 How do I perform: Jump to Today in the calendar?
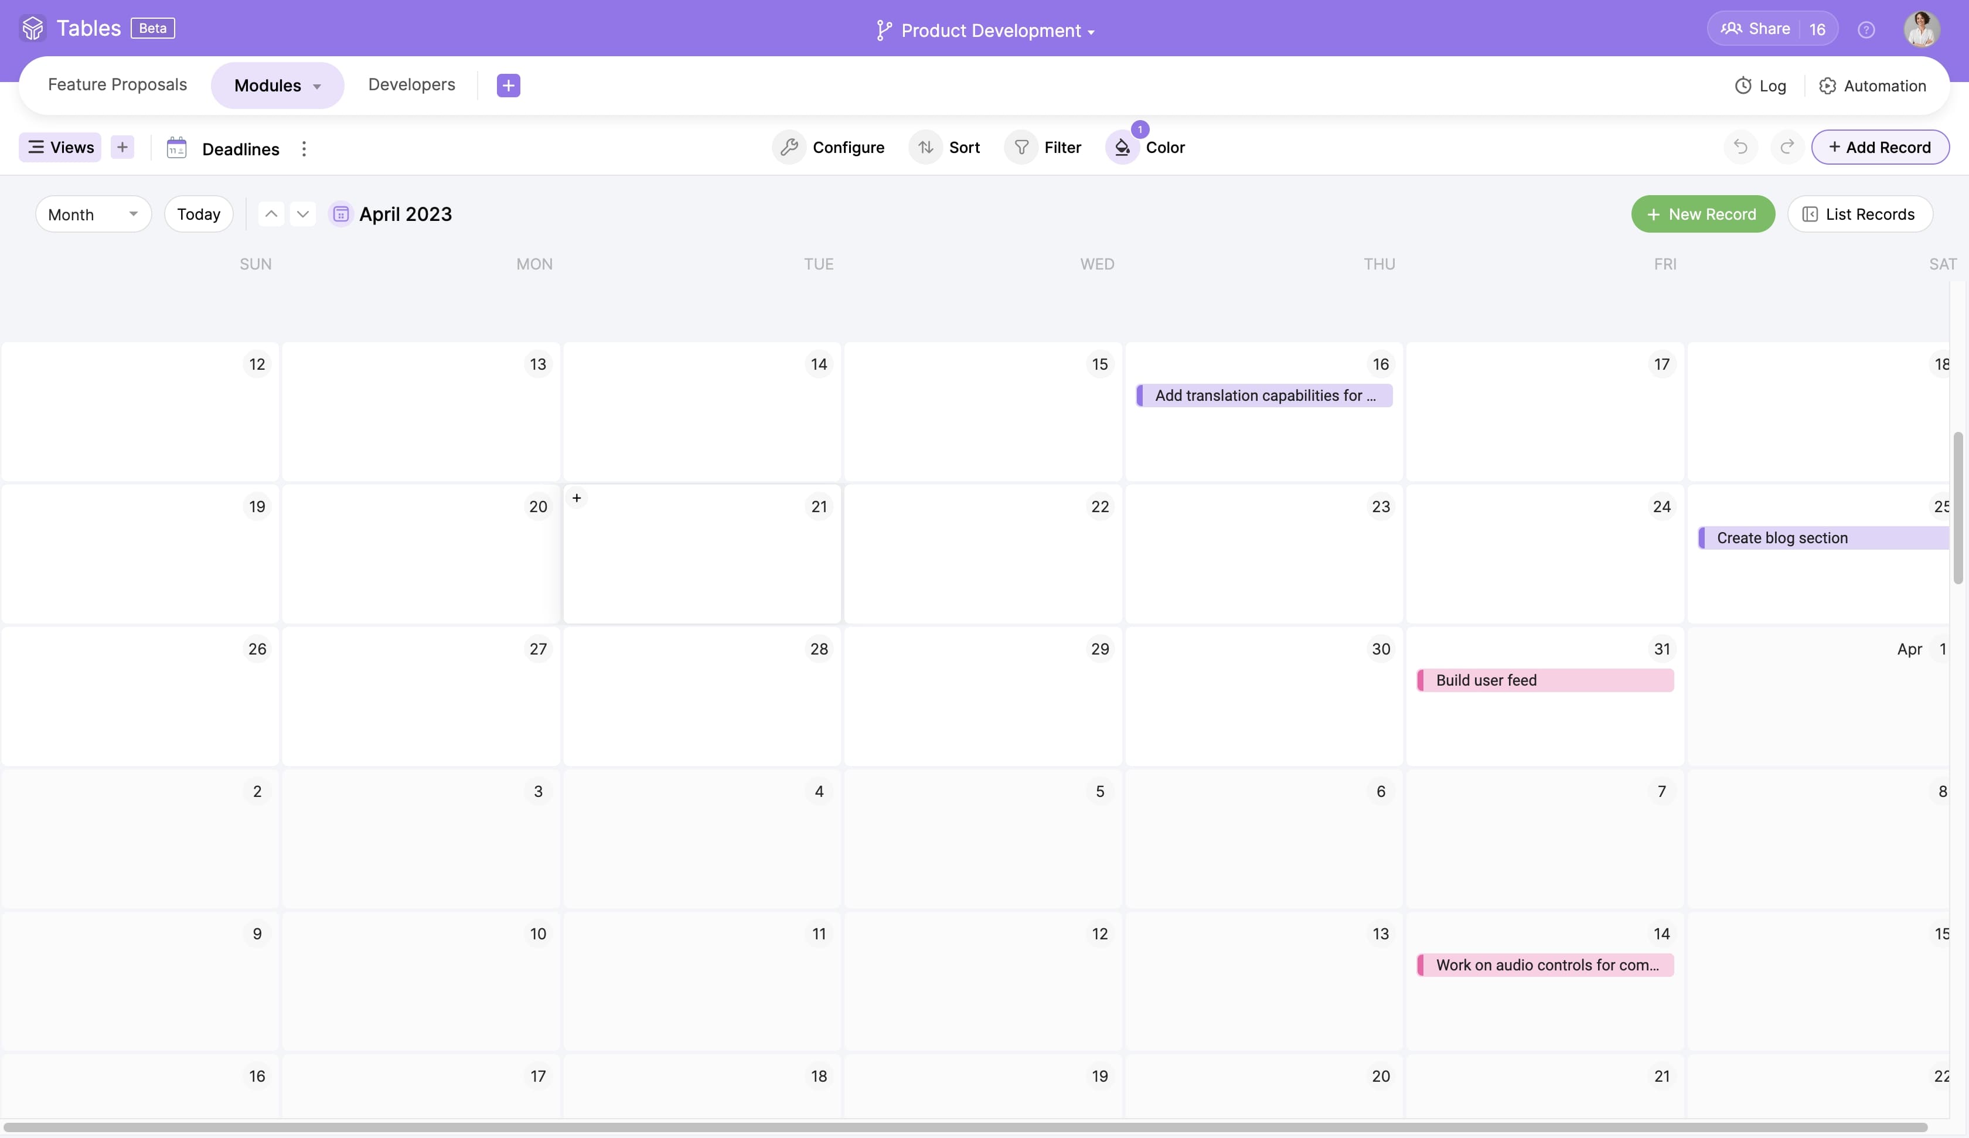199,214
